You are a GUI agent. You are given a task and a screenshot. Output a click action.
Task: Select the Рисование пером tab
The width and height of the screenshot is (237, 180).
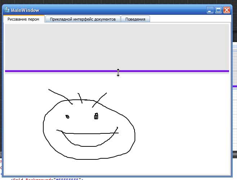[23, 19]
